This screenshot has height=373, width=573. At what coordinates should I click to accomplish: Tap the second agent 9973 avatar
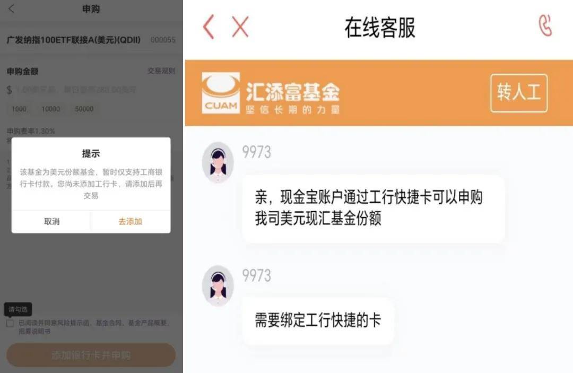pos(218,285)
